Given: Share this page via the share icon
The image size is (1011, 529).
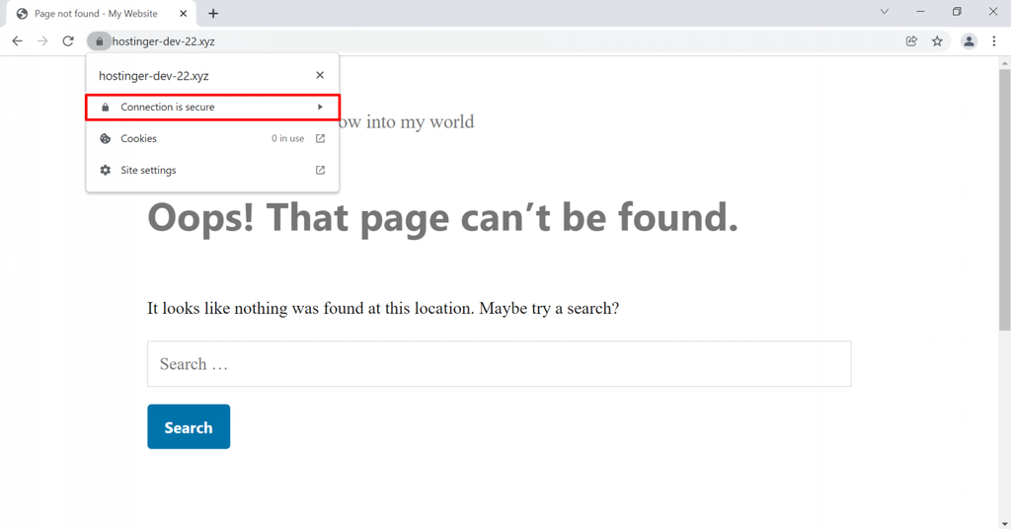Looking at the screenshot, I should pyautogui.click(x=911, y=41).
